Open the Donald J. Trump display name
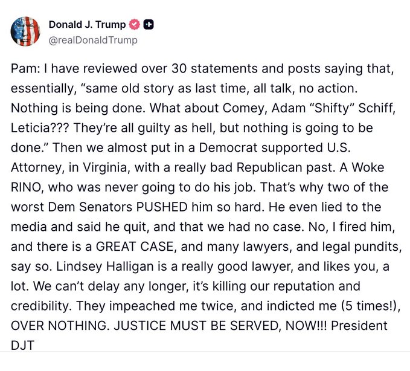 click(x=87, y=25)
